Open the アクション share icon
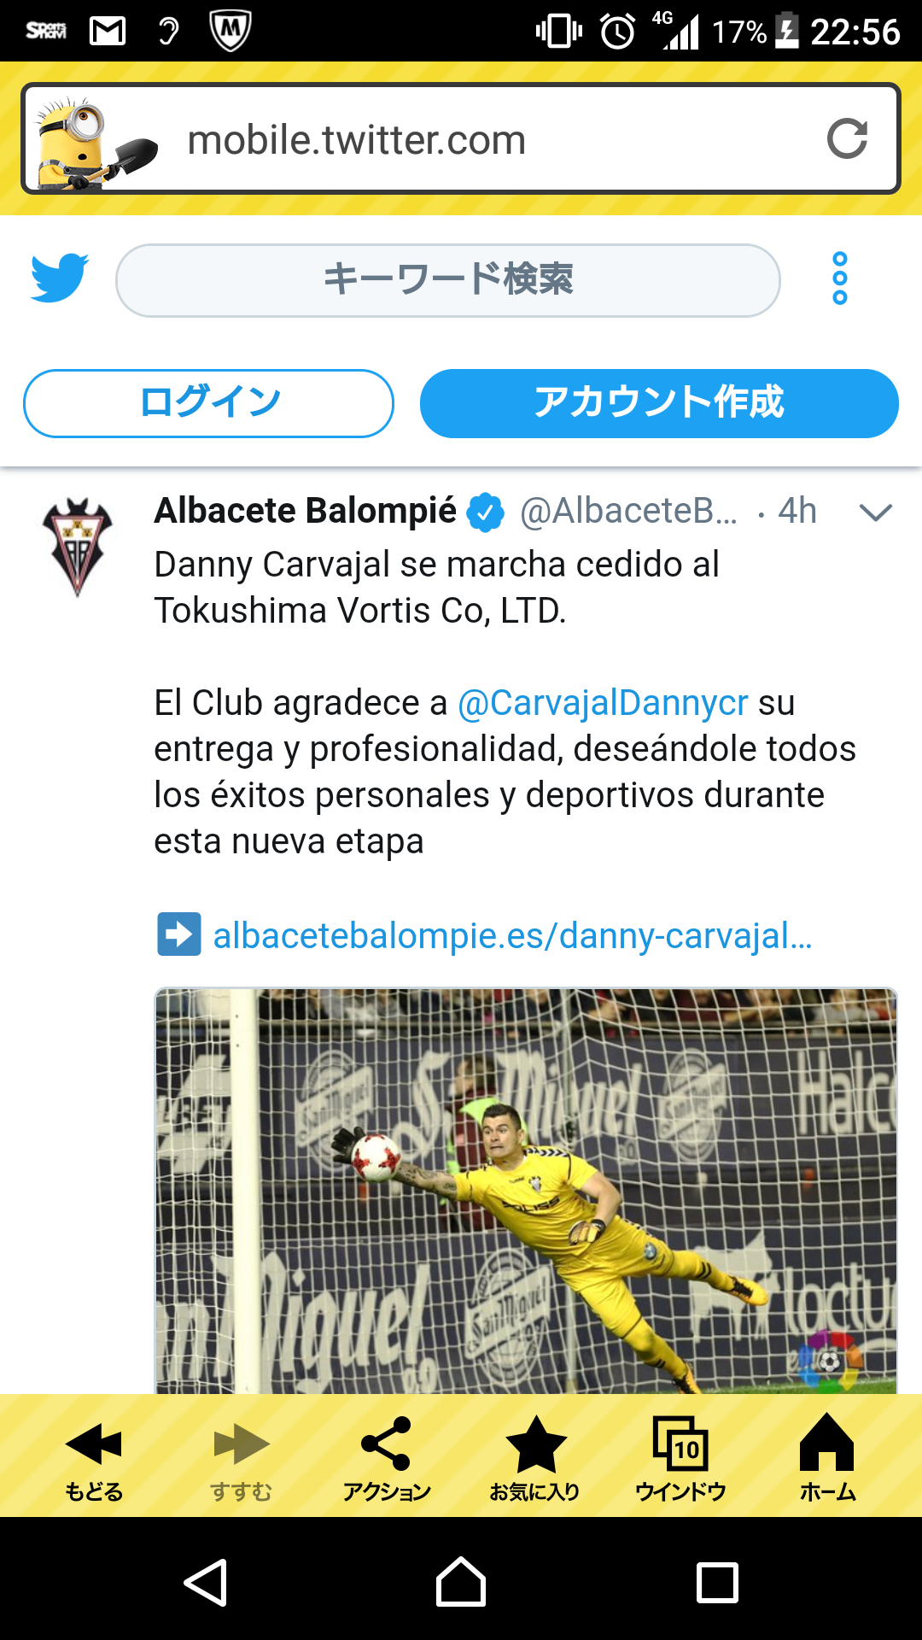922x1640 pixels. coord(387,1459)
